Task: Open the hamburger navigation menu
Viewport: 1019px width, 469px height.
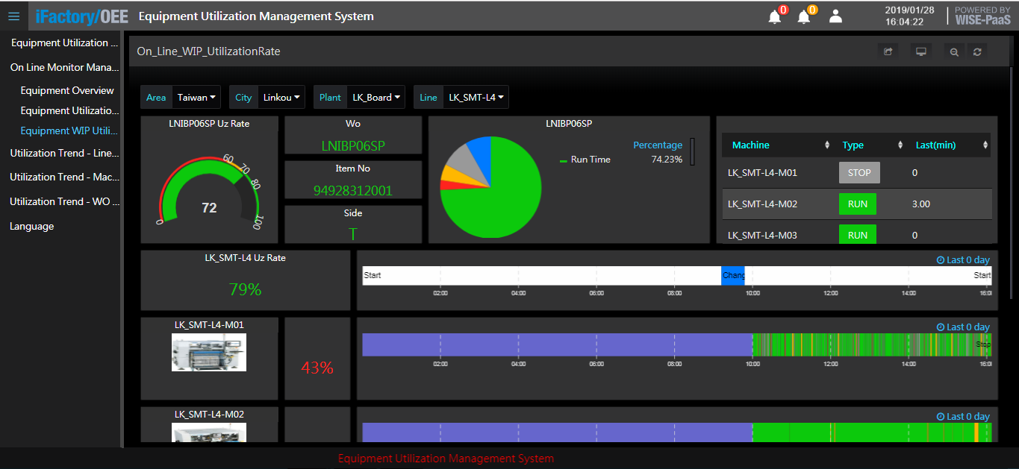Action: point(13,16)
